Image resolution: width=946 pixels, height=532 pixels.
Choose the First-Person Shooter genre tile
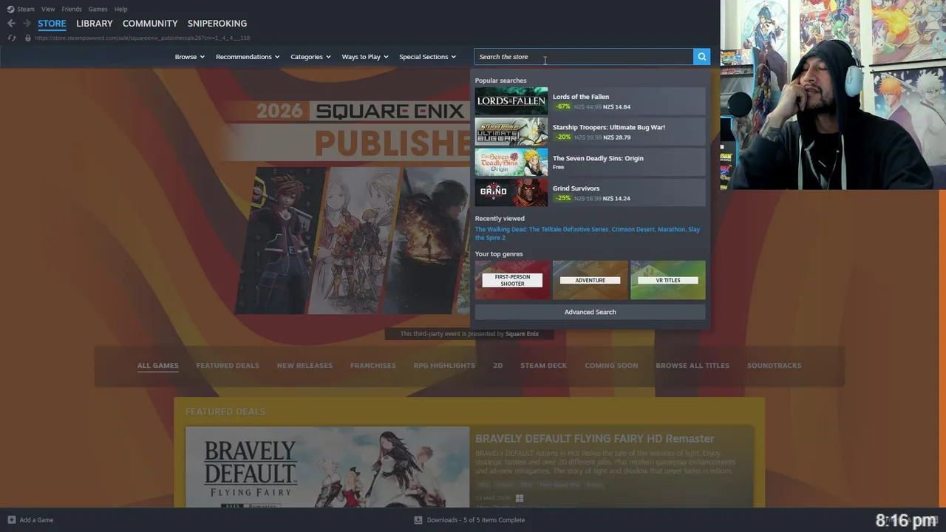click(x=512, y=280)
